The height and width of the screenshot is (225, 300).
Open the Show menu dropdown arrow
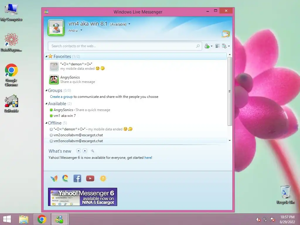[x=229, y=46]
